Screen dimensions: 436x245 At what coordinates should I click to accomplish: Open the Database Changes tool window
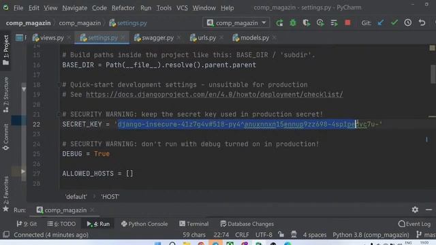[247, 224]
